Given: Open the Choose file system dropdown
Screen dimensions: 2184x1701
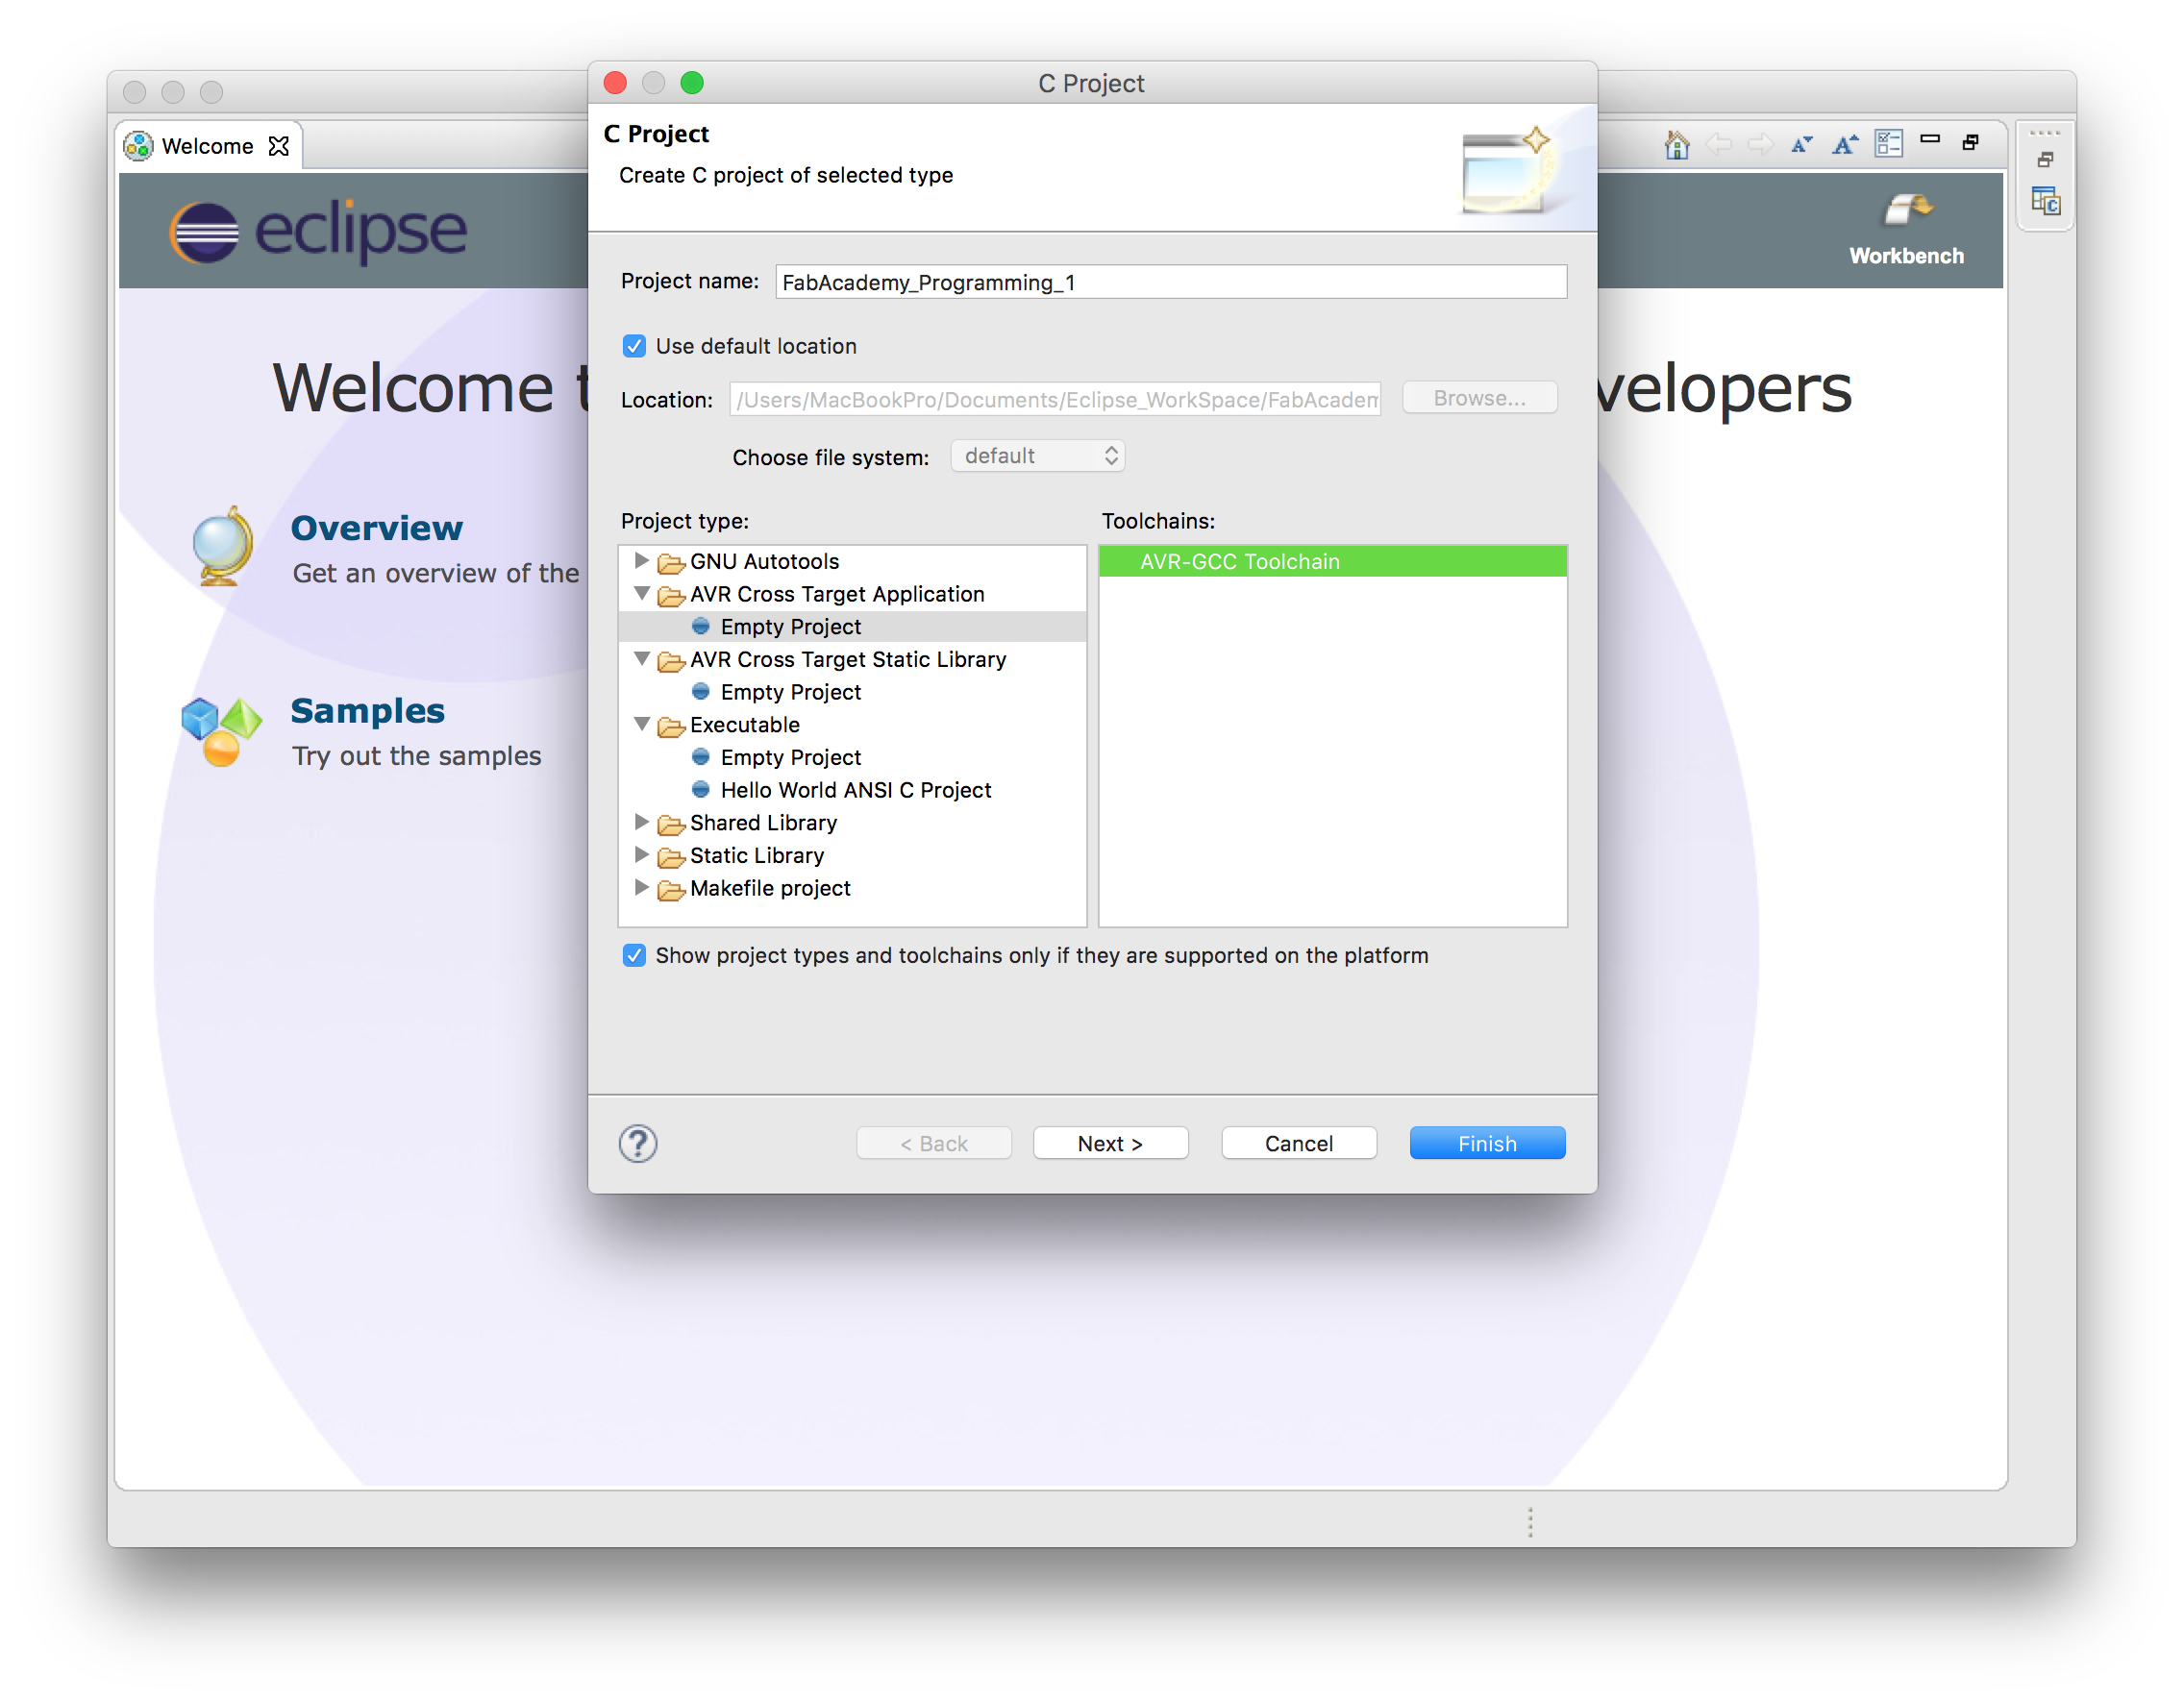Looking at the screenshot, I should [1037, 456].
